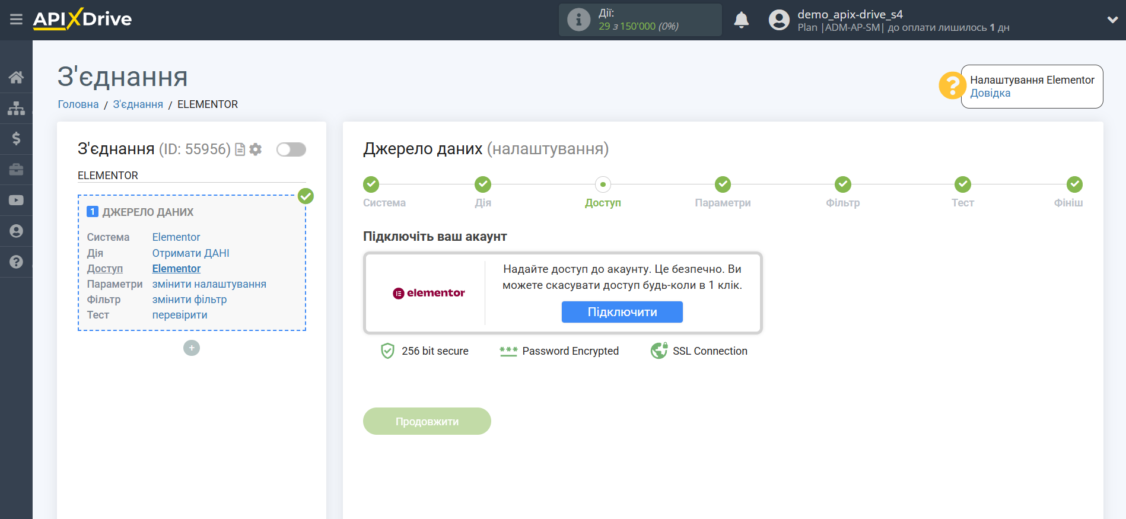Open the connections sitemap icon in the sidebar

(x=16, y=108)
